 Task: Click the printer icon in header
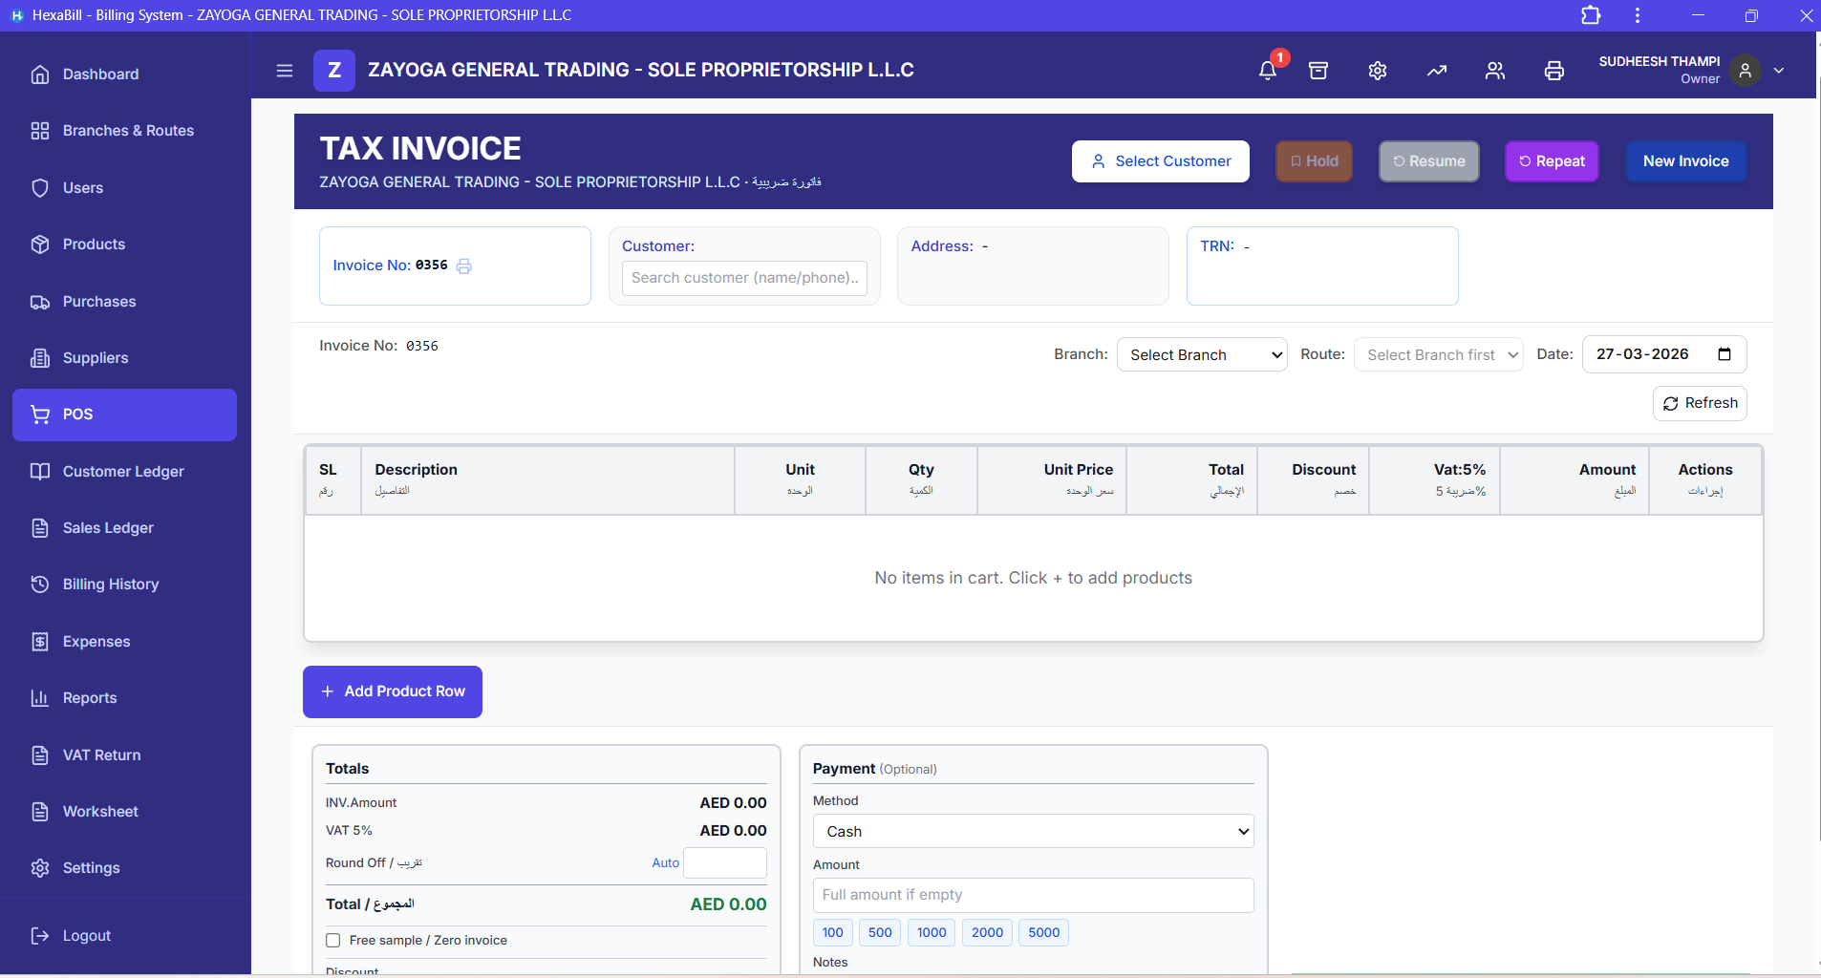point(1554,71)
